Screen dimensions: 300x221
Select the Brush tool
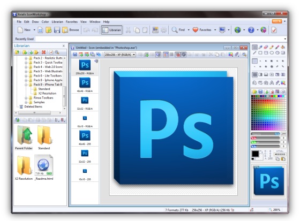277,47
